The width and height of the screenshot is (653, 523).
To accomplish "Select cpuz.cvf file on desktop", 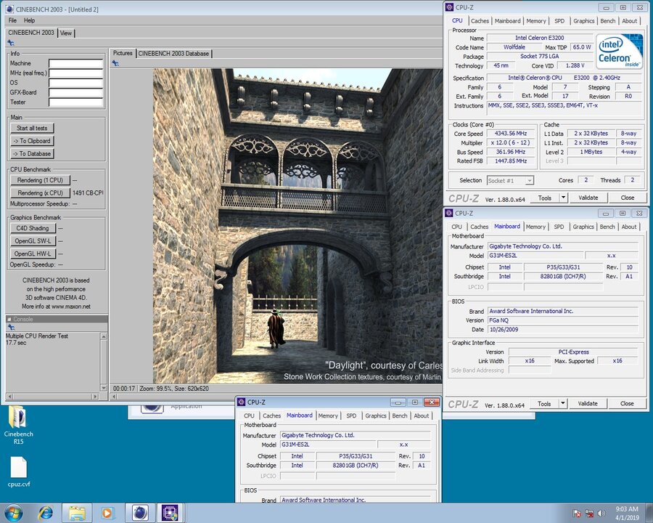I will click(x=19, y=471).
